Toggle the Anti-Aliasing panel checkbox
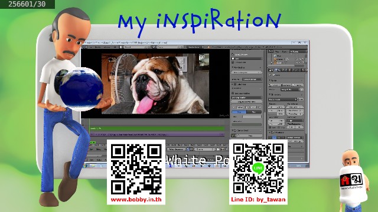The image size is (378, 212). click(x=272, y=132)
